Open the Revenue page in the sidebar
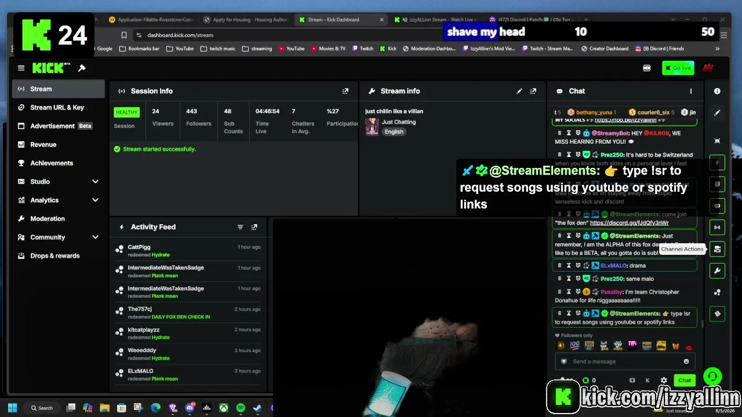The image size is (742, 417). pyautogui.click(x=59, y=144)
